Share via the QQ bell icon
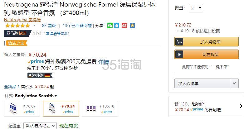244x129 pixels. [117, 26]
